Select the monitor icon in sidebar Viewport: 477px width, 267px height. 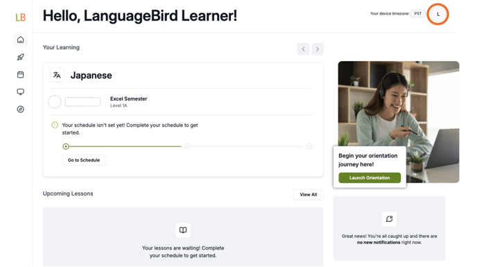pos(20,92)
